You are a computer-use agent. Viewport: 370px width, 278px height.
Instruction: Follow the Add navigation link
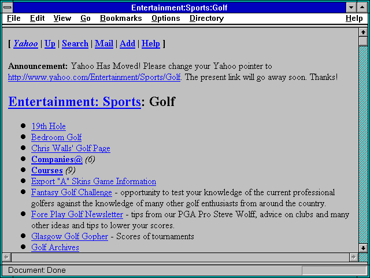127,43
